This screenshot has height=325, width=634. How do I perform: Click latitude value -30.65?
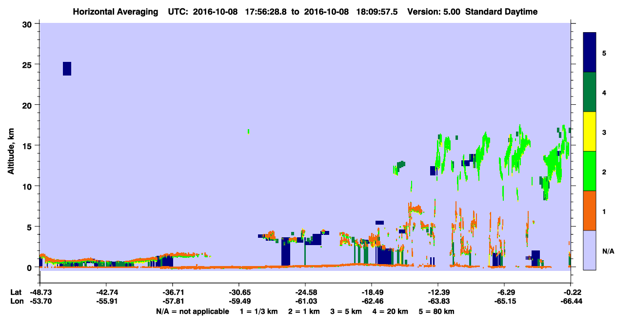239,292
